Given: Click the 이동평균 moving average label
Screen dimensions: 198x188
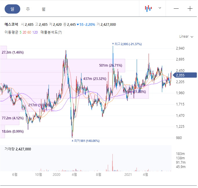Looking at the screenshot, I should pyautogui.click(x=11, y=32).
